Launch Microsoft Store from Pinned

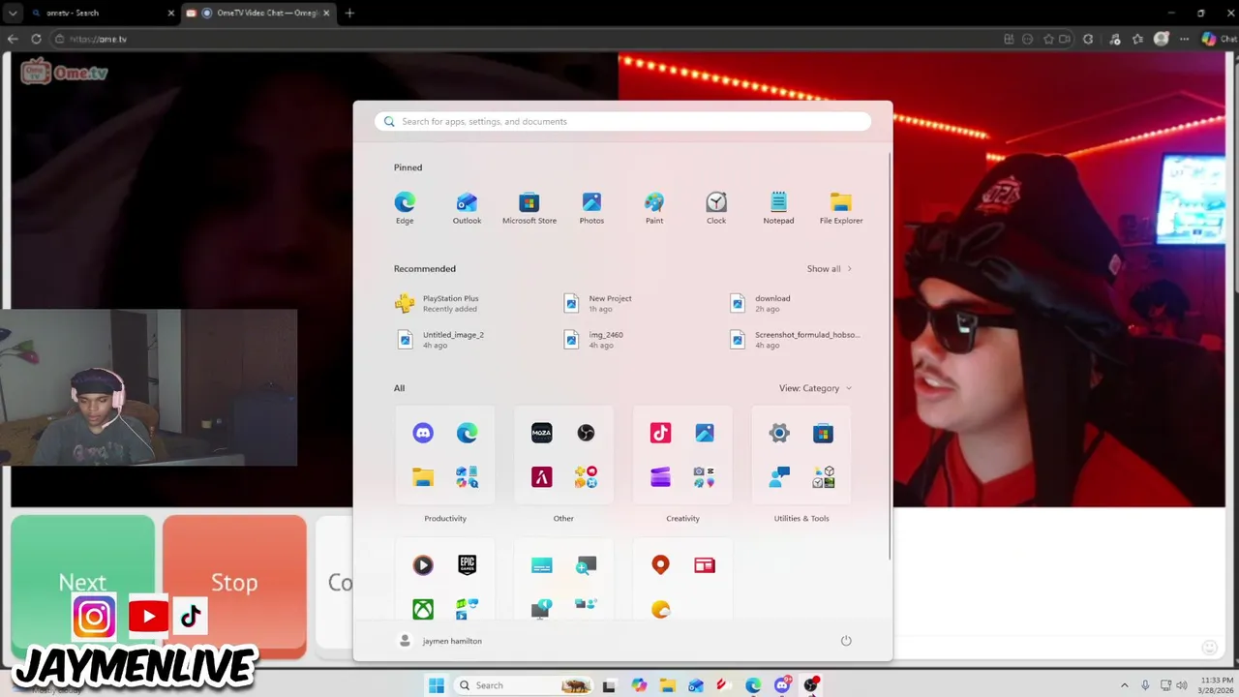point(529,207)
